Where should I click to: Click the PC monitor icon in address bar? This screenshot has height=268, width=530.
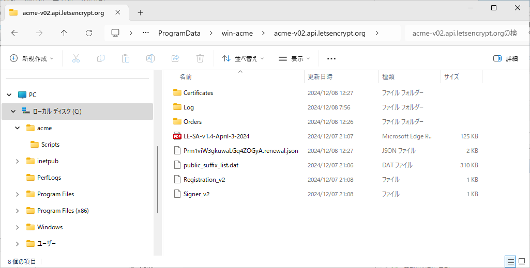click(x=116, y=33)
